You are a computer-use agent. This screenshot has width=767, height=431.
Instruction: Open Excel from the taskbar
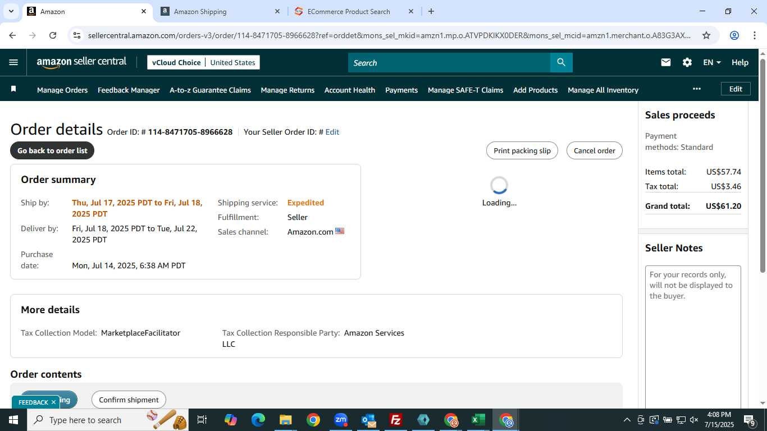point(478,420)
